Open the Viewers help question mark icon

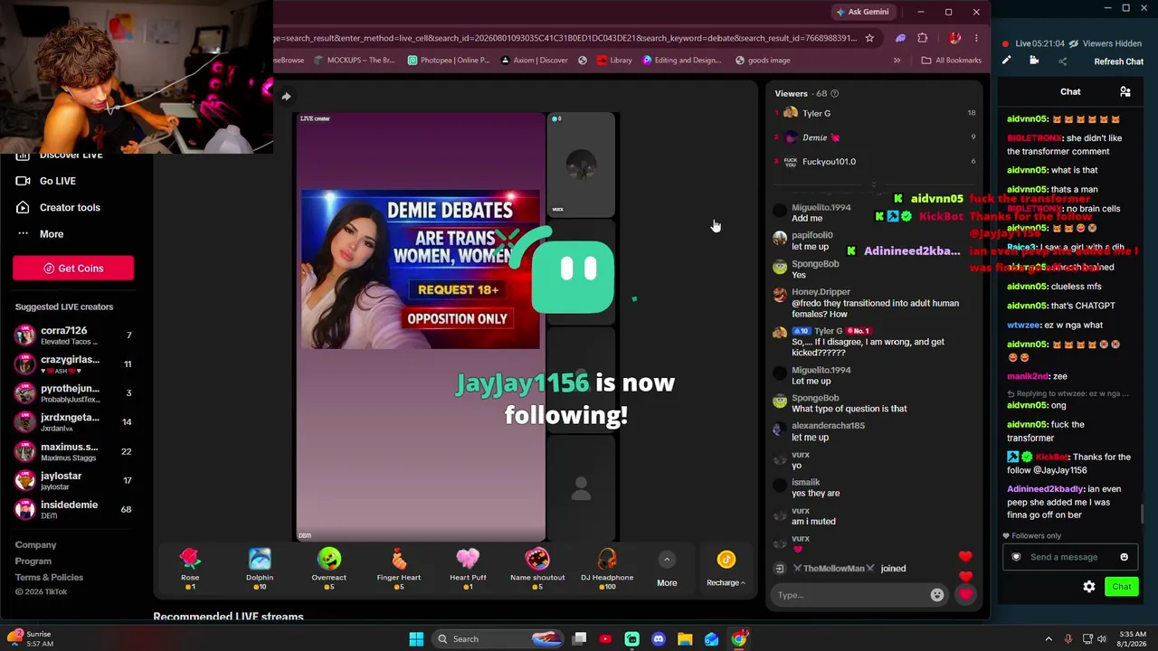(x=835, y=93)
